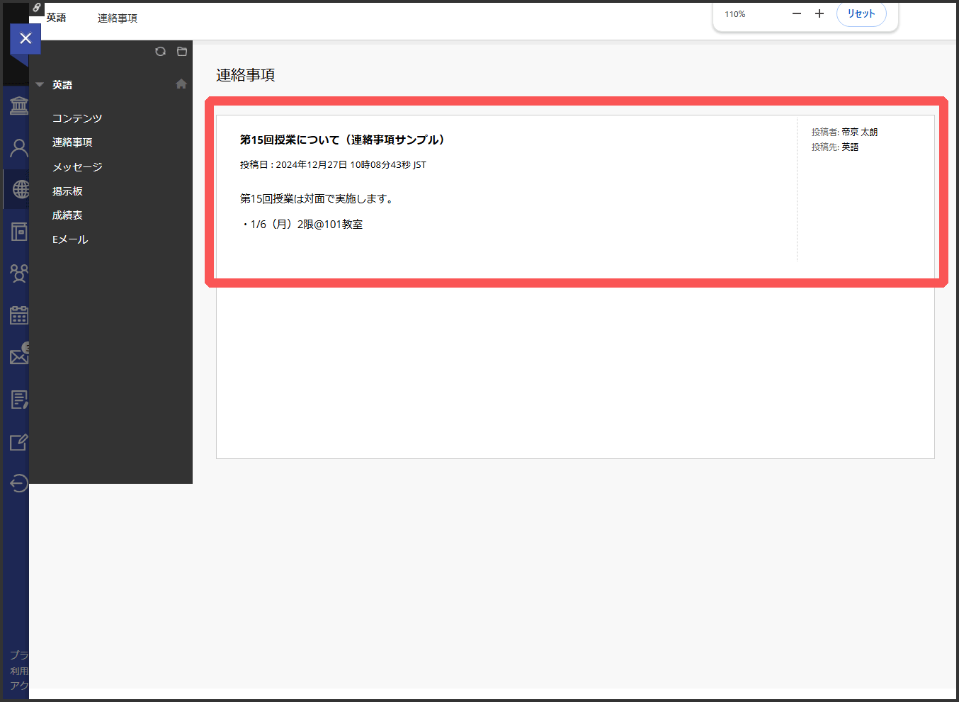
Task: Refresh the course menu with circular arrow
Action: point(160,51)
